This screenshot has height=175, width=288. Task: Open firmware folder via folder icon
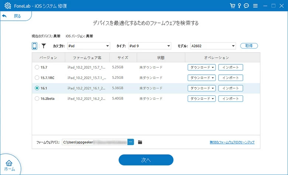tap(140, 142)
